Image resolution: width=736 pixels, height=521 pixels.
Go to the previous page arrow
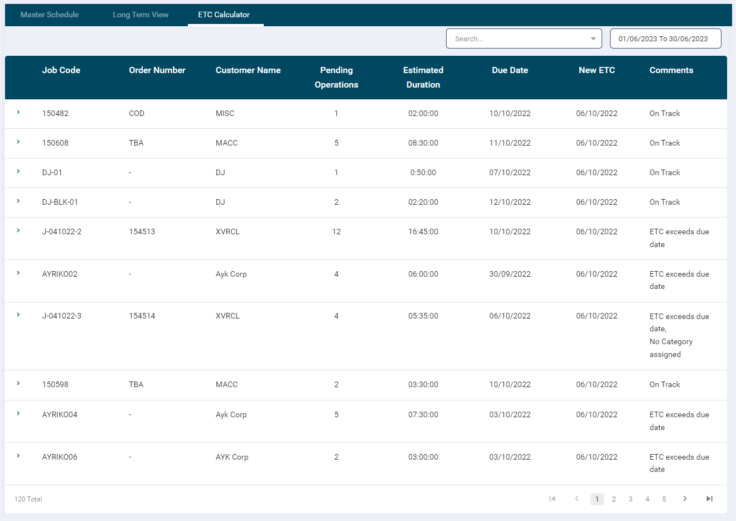pos(577,499)
